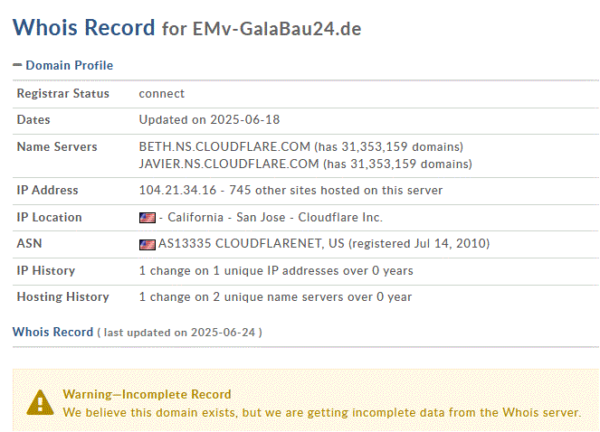This screenshot has height=432, width=600.
Task: Open JAVIER.NS.CLOUDFLARE.COM name server
Action: tap(229, 164)
